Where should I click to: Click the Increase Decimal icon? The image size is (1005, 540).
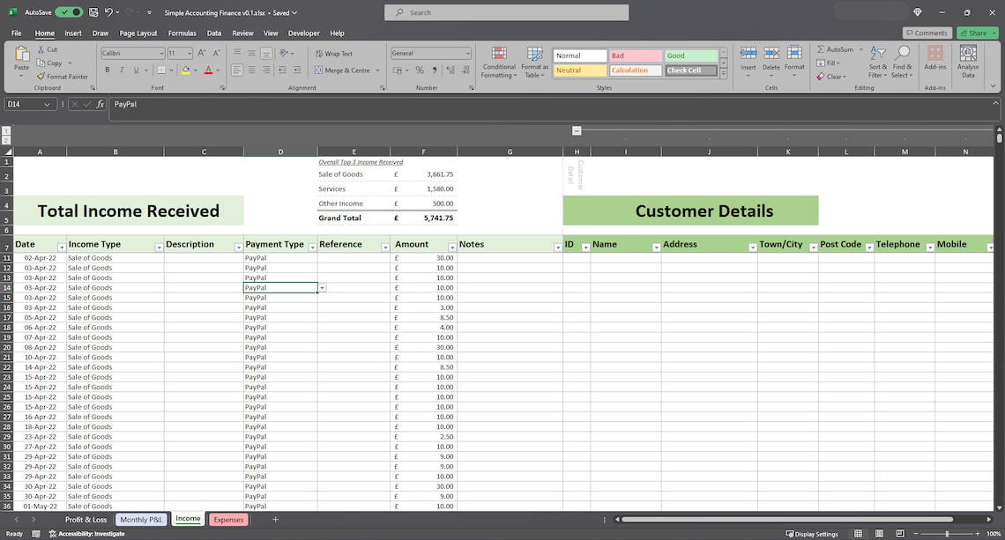point(451,70)
